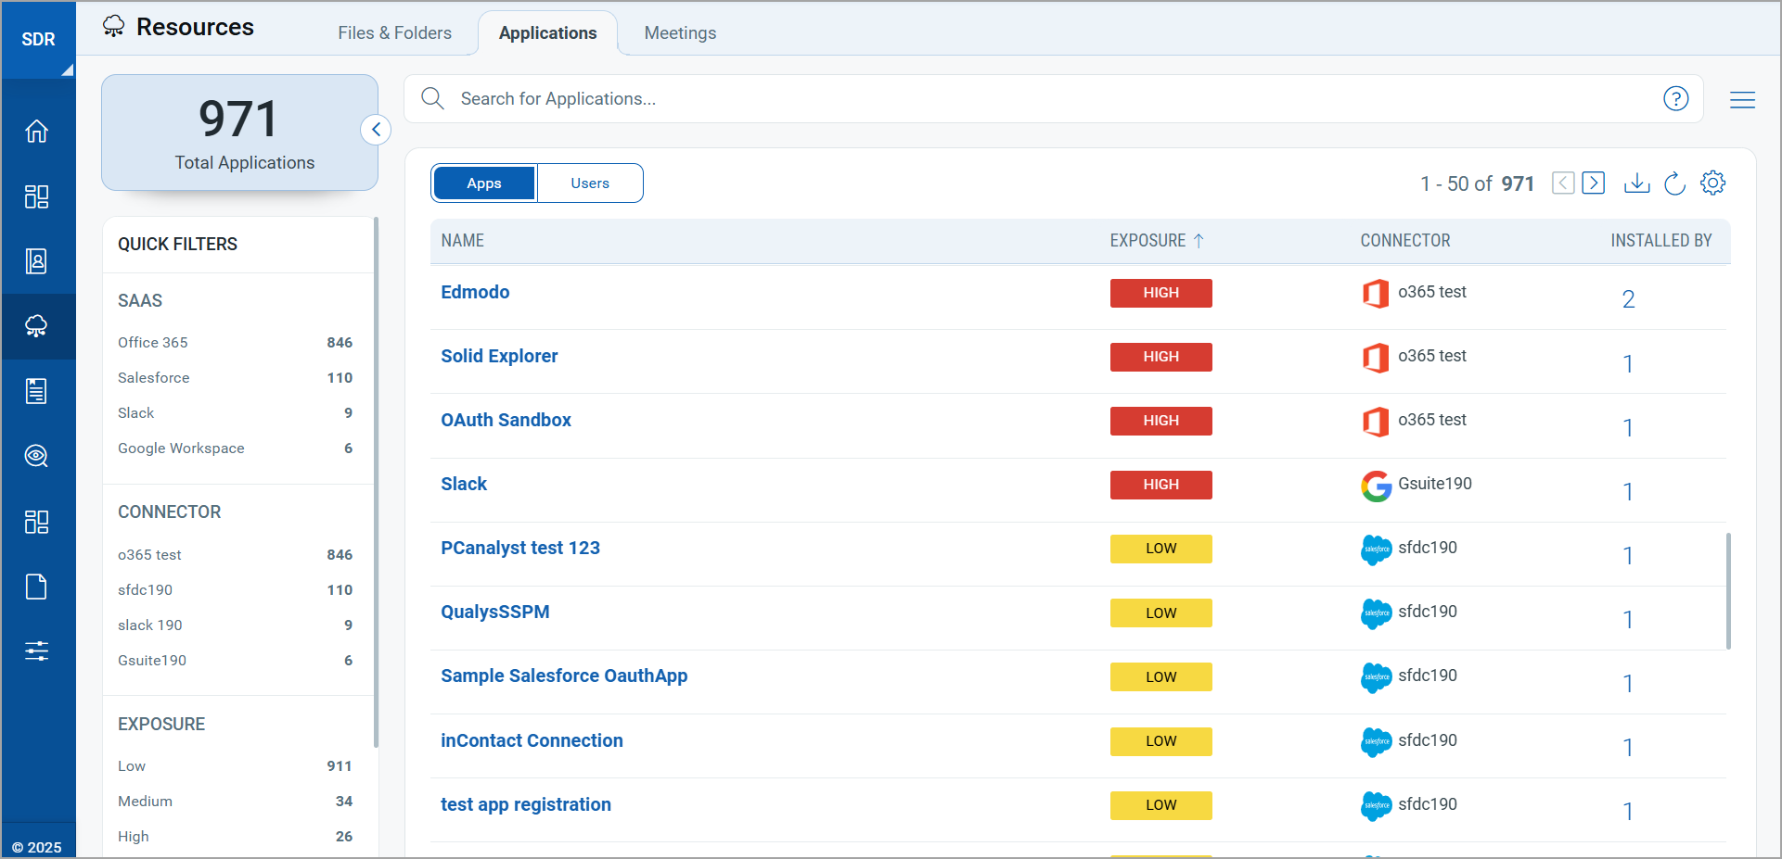Open Sample Salesforce OauthApp link
Screen dimensions: 1782x859
(x=564, y=676)
